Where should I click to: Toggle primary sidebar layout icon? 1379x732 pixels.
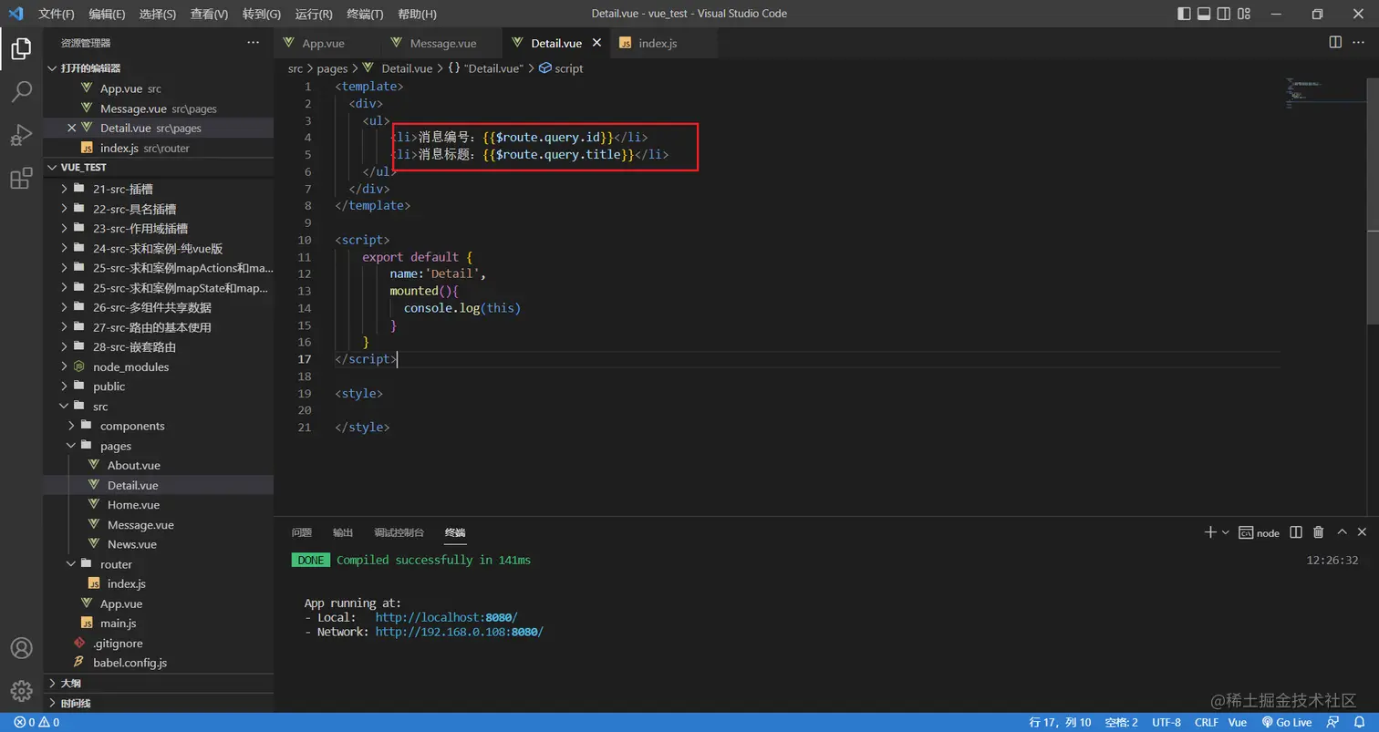click(1184, 14)
